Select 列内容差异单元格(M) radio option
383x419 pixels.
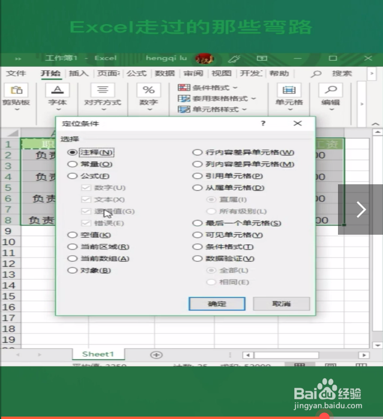(198, 164)
